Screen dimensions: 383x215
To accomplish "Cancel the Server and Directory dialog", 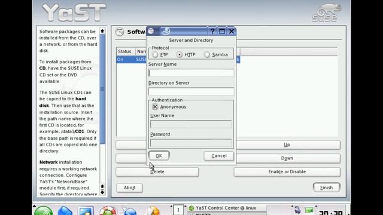I will tap(218, 156).
